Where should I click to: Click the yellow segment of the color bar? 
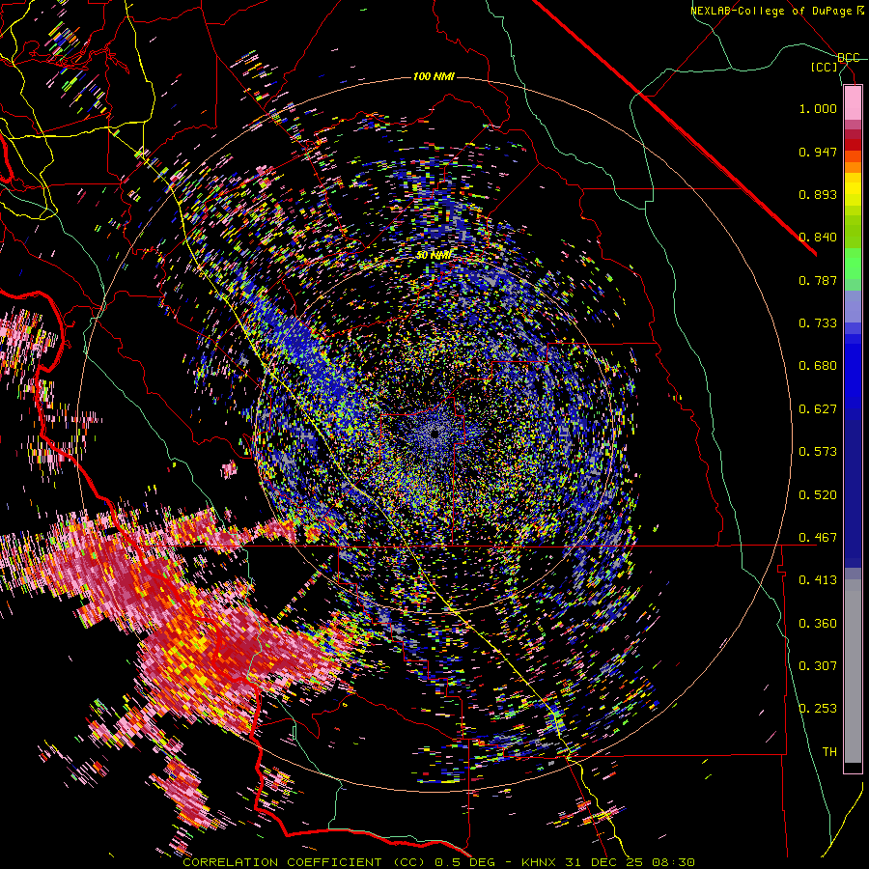point(853,189)
